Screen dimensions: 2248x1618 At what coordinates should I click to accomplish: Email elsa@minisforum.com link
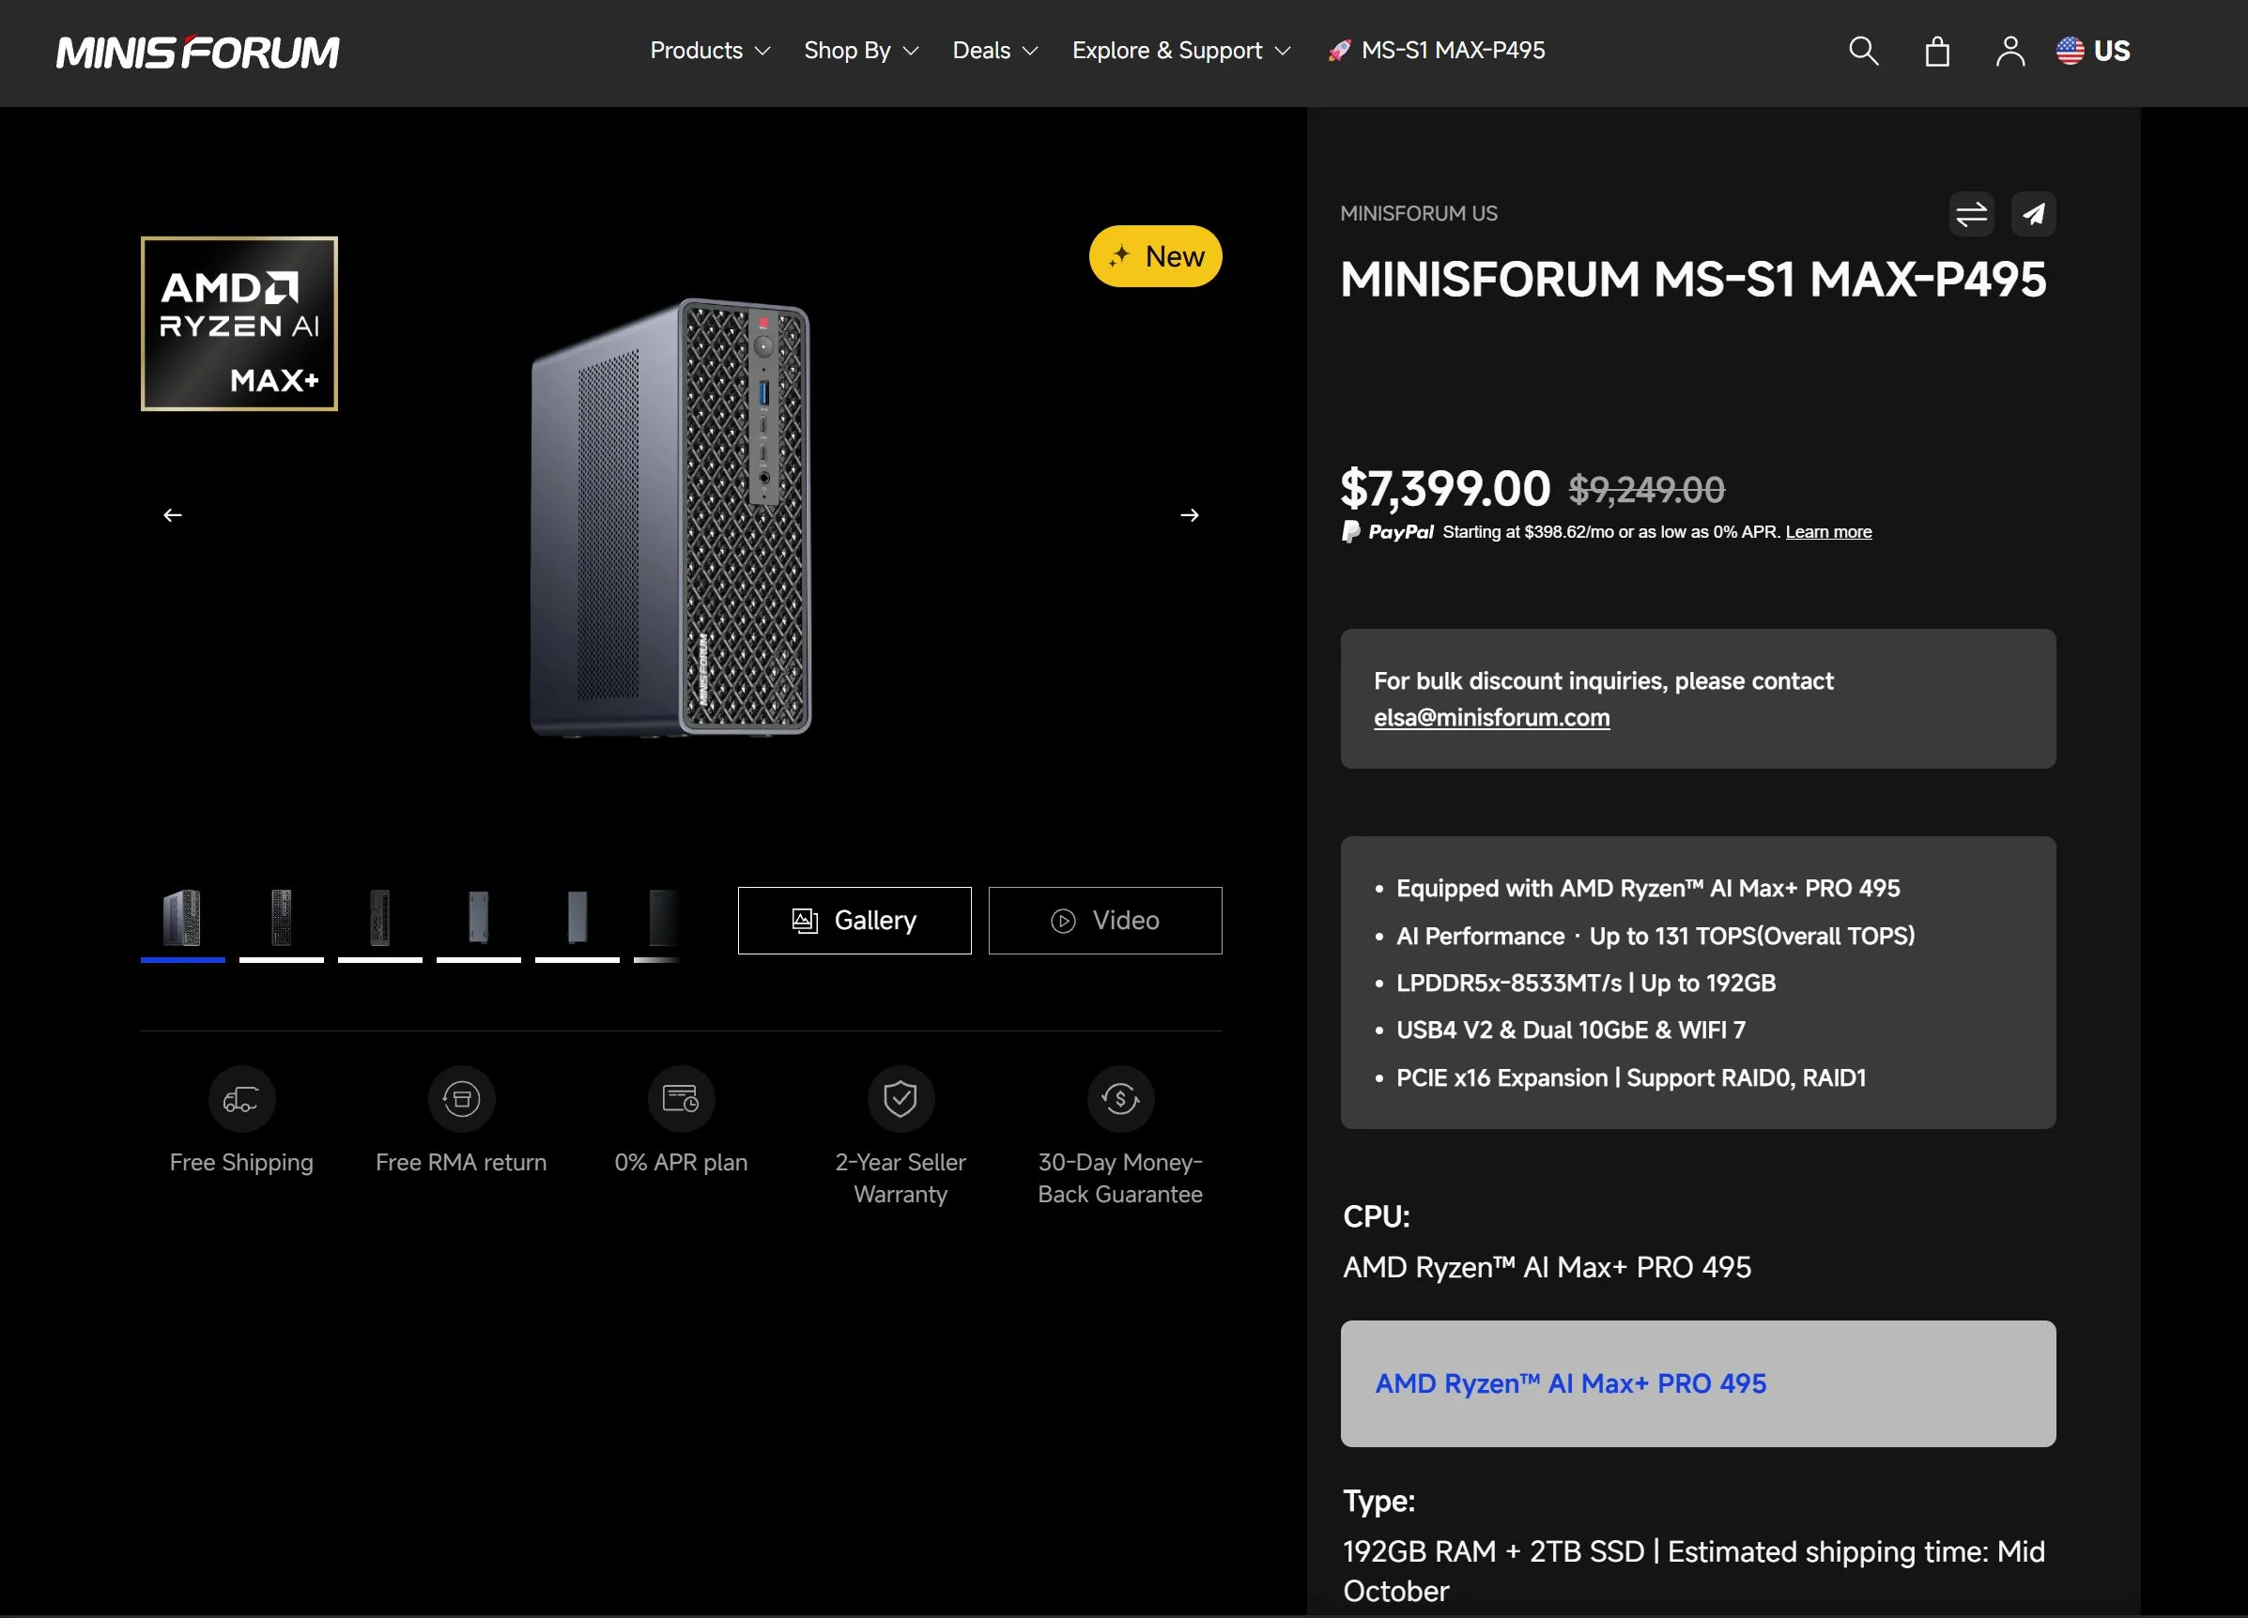[x=1491, y=717]
